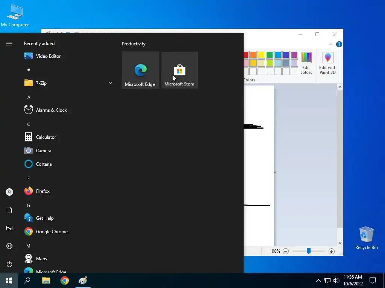Click the Paint vertical scrollbar thumb
The width and height of the screenshot is (385, 288).
(340, 159)
